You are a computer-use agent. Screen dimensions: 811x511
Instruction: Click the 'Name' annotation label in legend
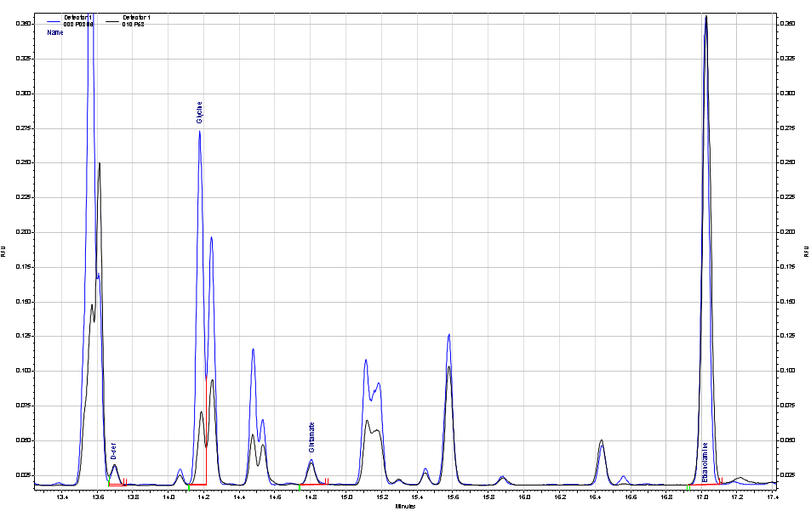coord(55,32)
